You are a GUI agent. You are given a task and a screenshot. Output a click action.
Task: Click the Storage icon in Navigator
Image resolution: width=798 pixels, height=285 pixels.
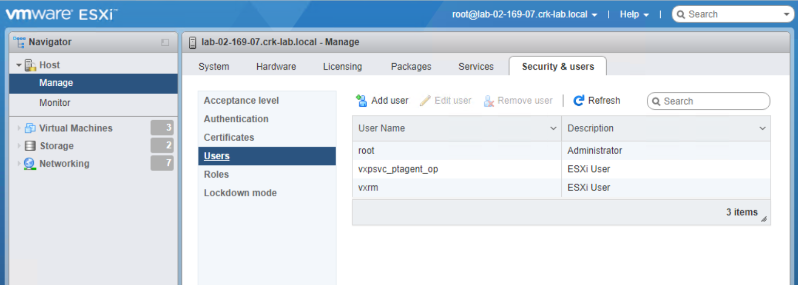tap(30, 146)
